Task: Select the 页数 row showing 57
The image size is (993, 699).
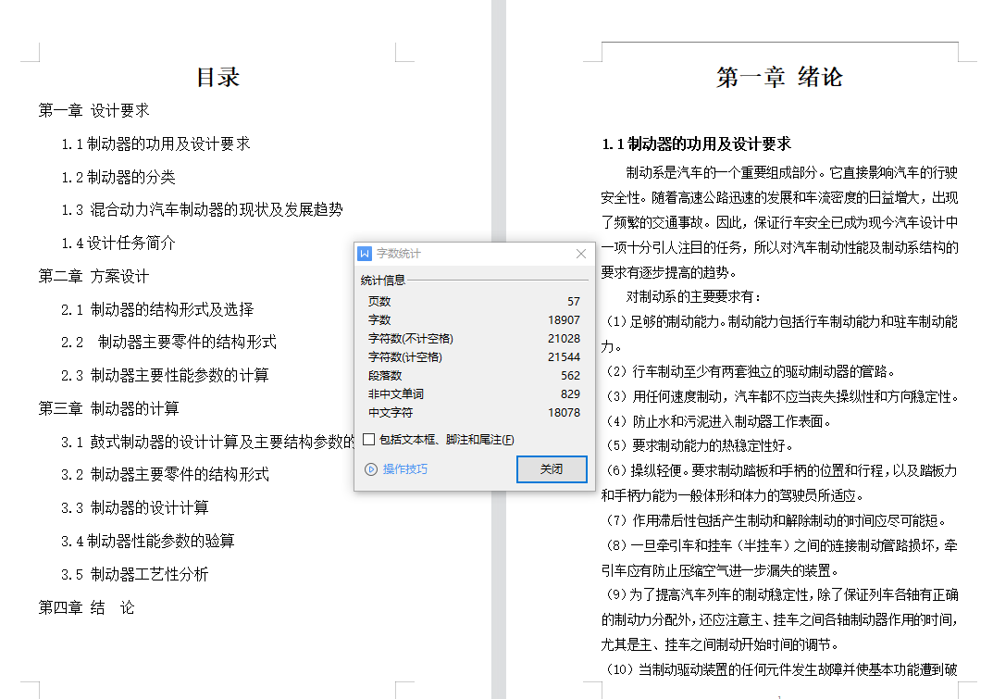Action: pyautogui.click(x=474, y=301)
